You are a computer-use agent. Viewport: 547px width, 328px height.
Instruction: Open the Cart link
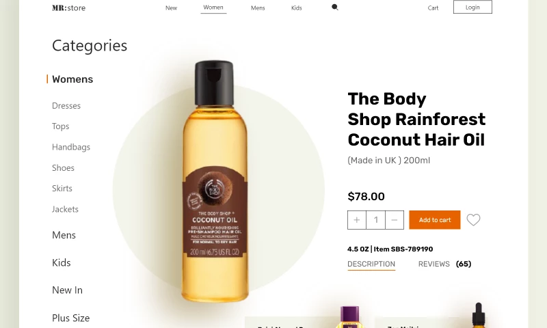tap(433, 8)
